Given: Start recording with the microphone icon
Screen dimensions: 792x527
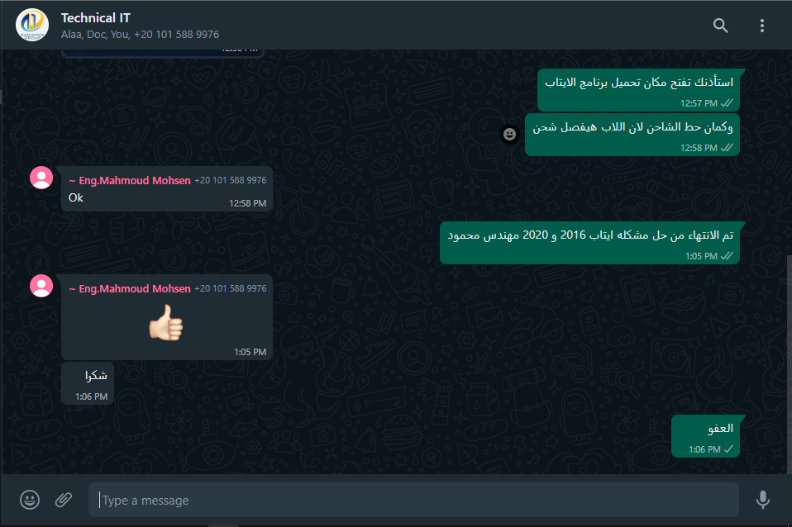Looking at the screenshot, I should (x=763, y=500).
